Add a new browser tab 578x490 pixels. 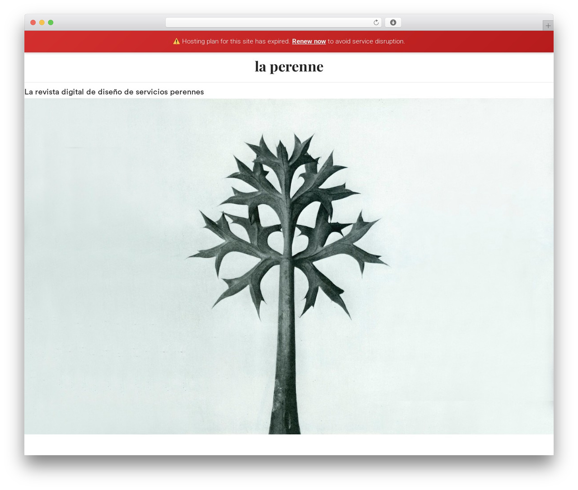point(548,26)
